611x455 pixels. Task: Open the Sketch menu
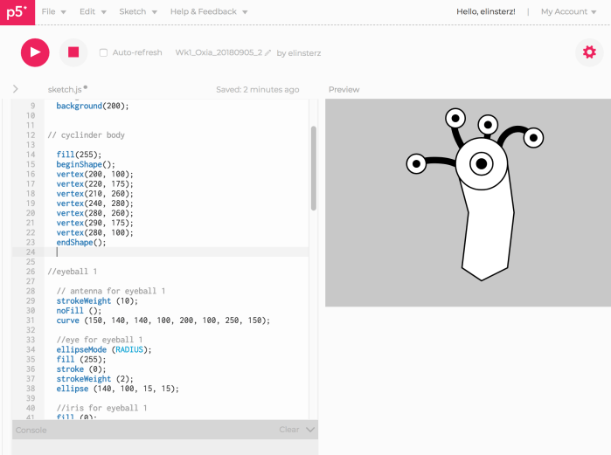(138, 11)
